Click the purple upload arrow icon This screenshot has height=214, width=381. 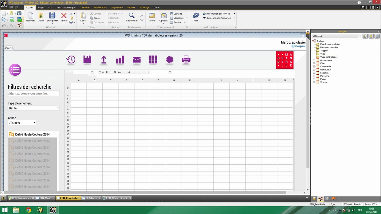[104, 60]
